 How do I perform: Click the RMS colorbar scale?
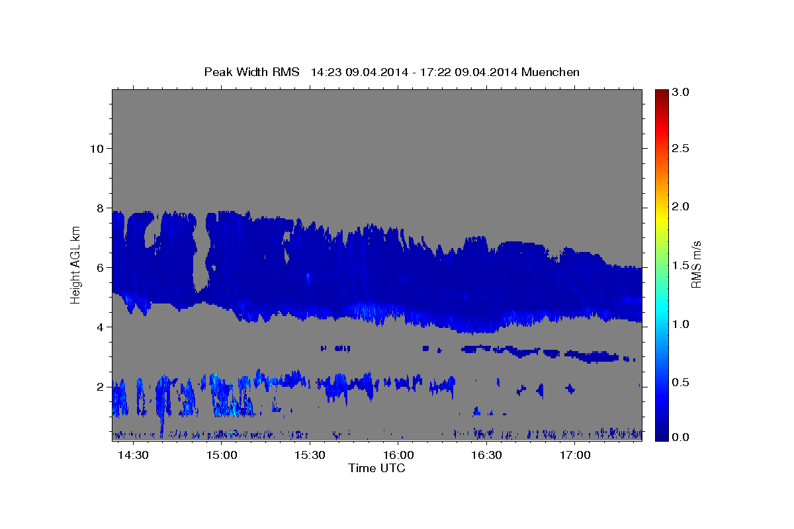point(661,264)
